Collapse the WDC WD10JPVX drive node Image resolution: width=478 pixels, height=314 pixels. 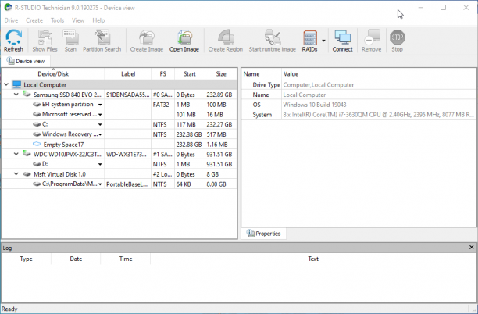click(x=16, y=154)
